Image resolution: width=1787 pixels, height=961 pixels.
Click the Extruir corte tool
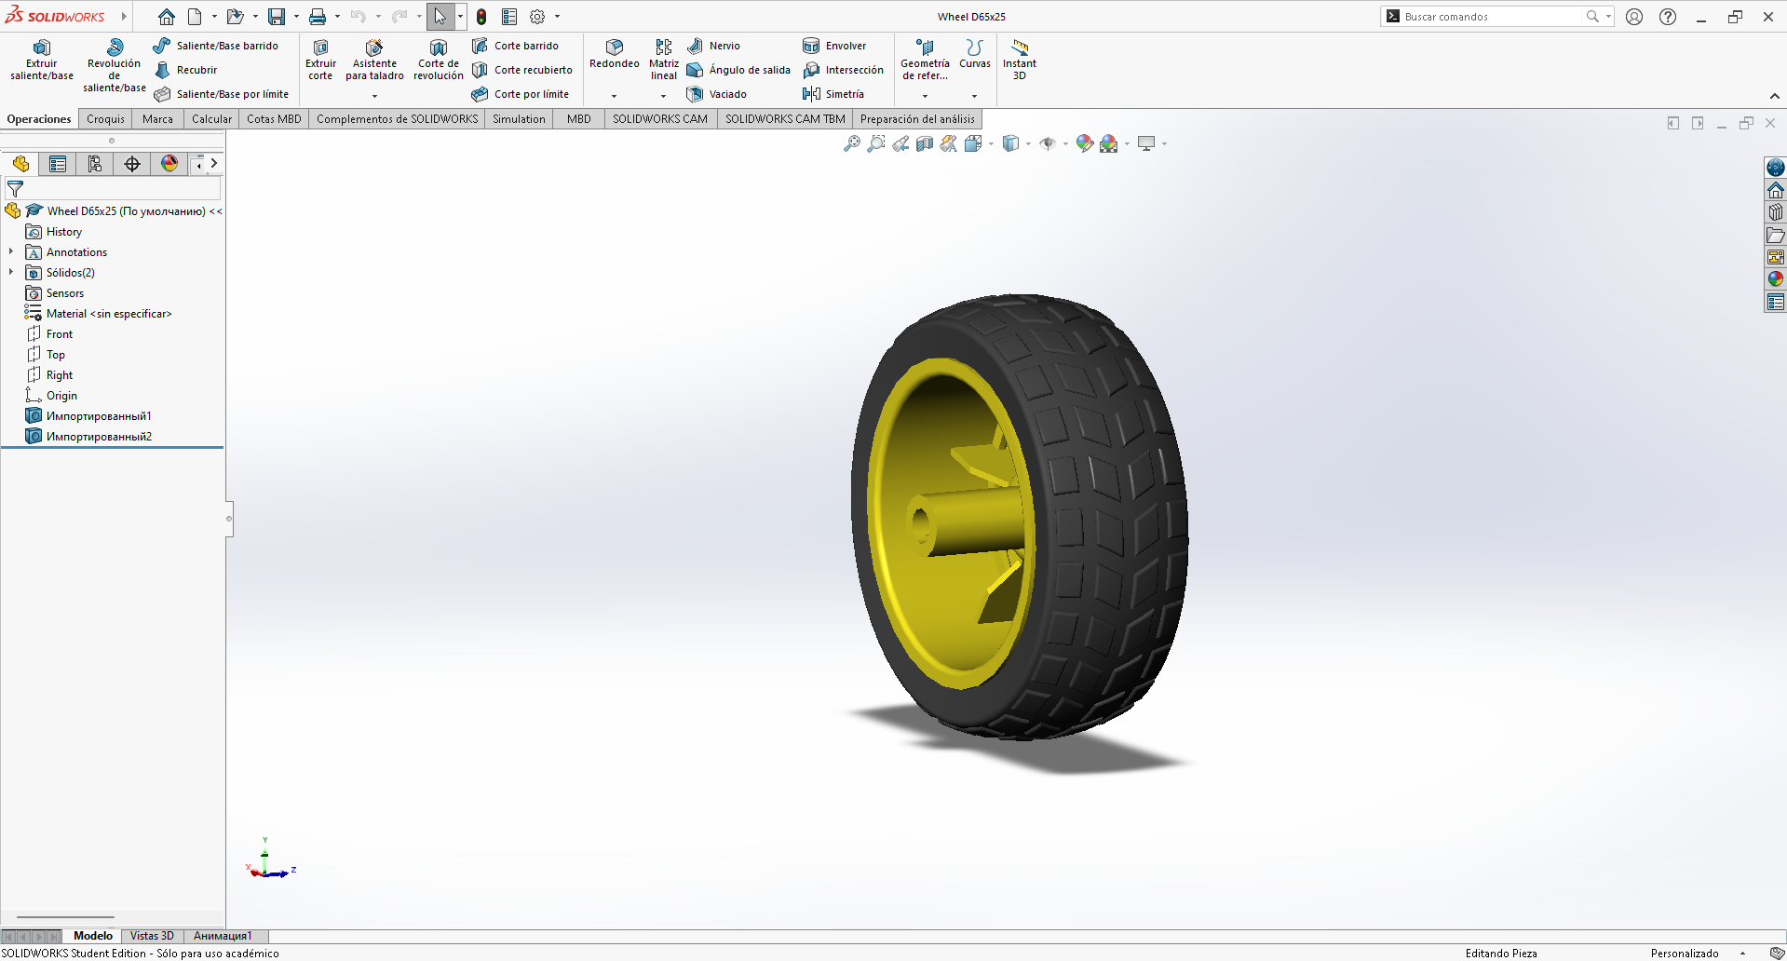[x=320, y=60]
